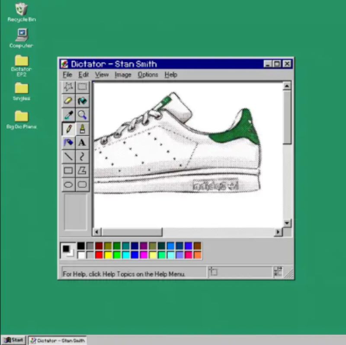This screenshot has height=345, width=346.
Task: Choose the Text tool
Action: (x=82, y=142)
